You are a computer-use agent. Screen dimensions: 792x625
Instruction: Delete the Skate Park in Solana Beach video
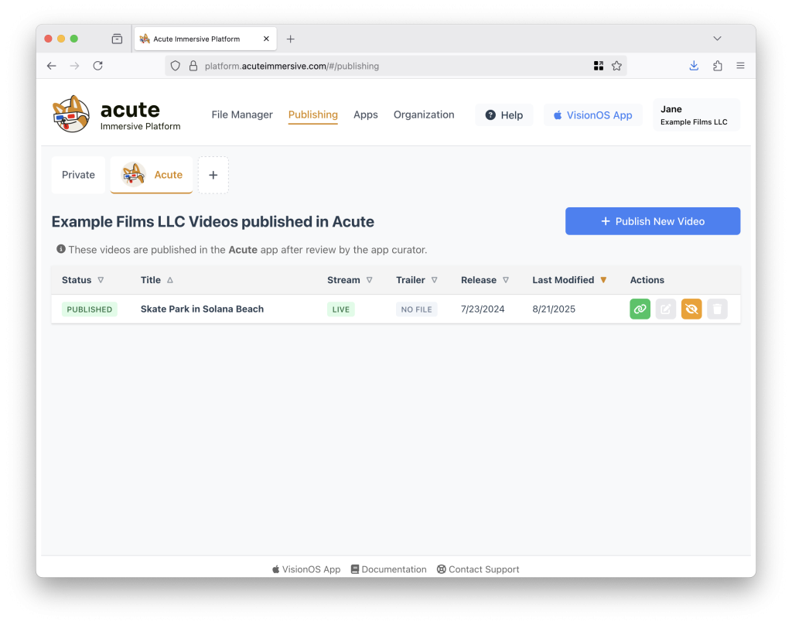(x=717, y=309)
